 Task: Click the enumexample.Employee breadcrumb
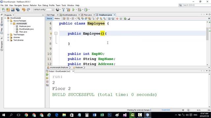[59, 68]
